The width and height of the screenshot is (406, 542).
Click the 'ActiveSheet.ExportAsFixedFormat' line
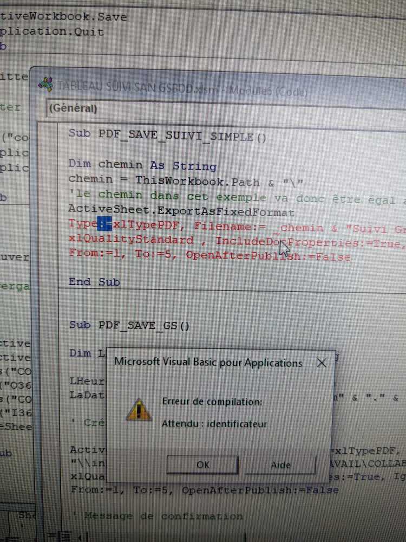tap(181, 211)
